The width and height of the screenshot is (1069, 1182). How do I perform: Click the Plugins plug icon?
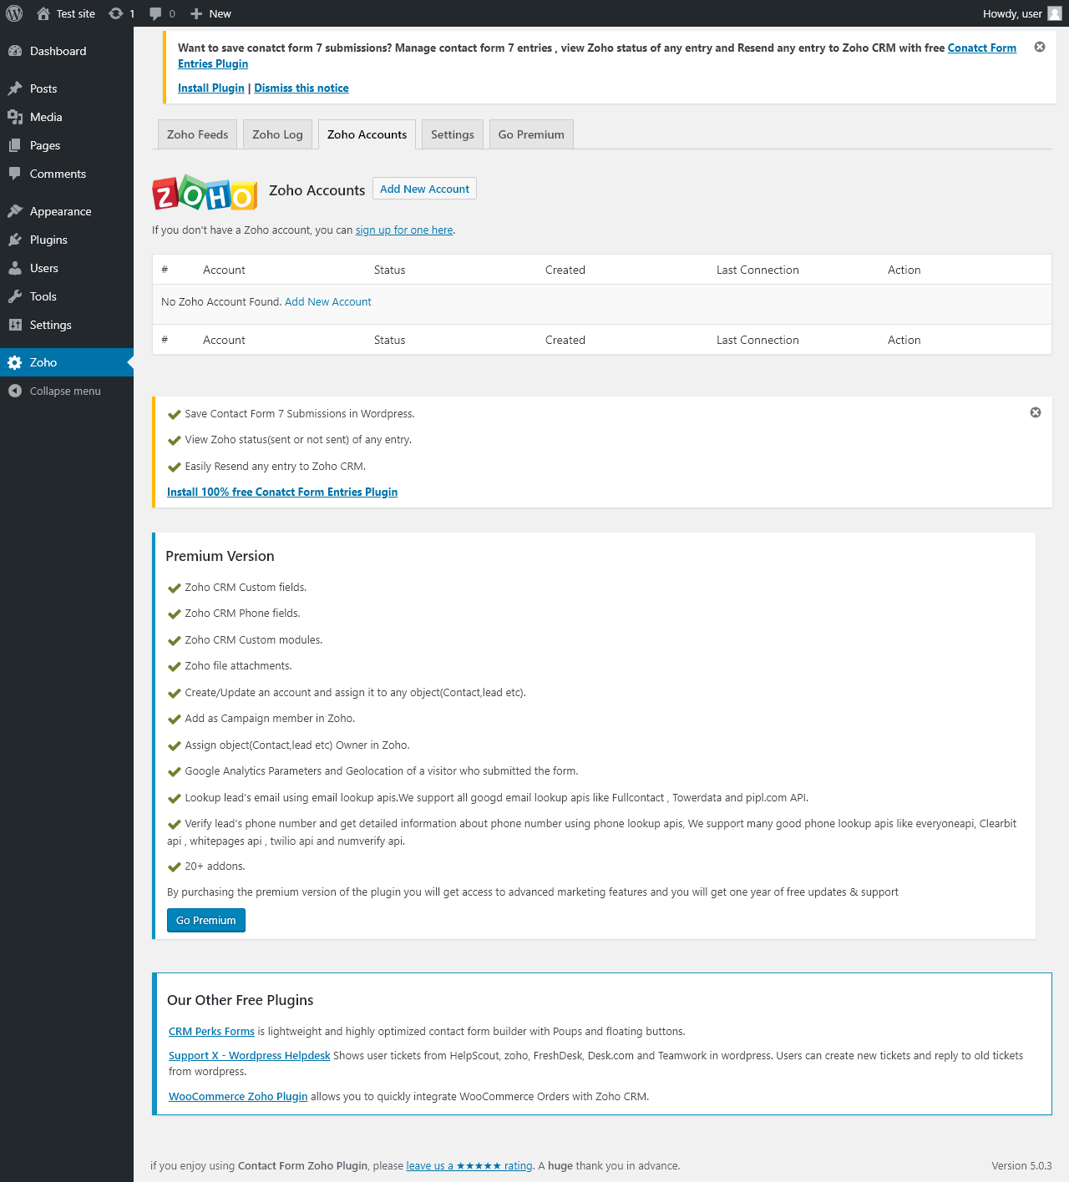pos(15,240)
